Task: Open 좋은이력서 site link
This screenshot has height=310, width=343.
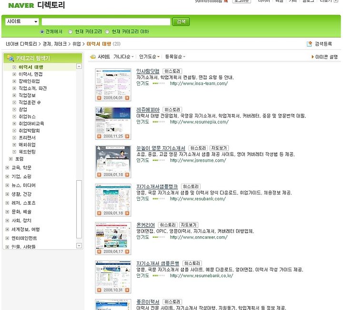Action: [148, 302]
